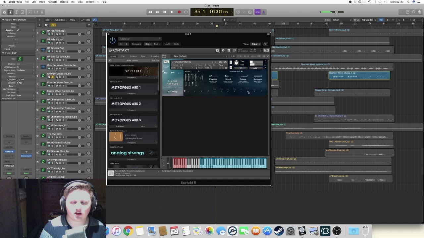
Task: Show Smart Controls dial icon
Action: click(x=30, y=12)
